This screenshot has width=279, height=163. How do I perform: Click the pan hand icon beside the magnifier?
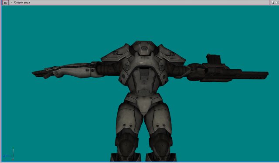tap(277, 3)
